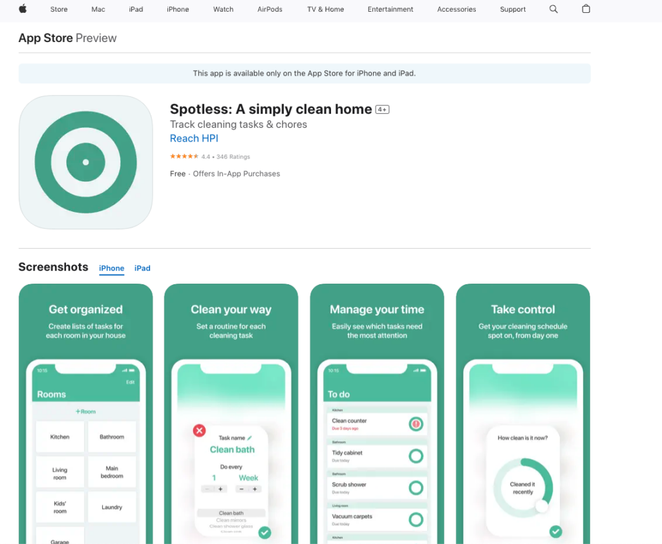This screenshot has width=662, height=544.
Task: Open the Entertainment menu
Action: [x=390, y=9]
